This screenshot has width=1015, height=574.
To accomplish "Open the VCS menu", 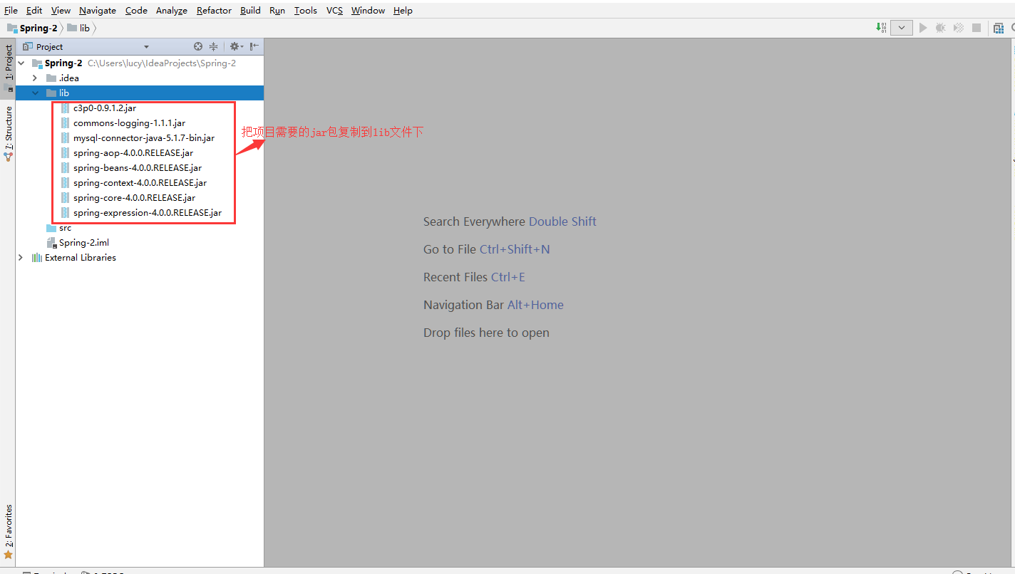I will (x=334, y=10).
